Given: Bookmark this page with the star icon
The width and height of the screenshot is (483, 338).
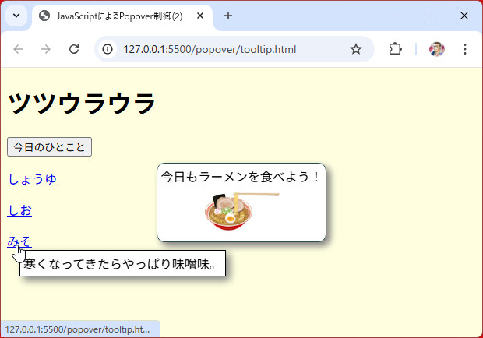Looking at the screenshot, I should [x=356, y=49].
